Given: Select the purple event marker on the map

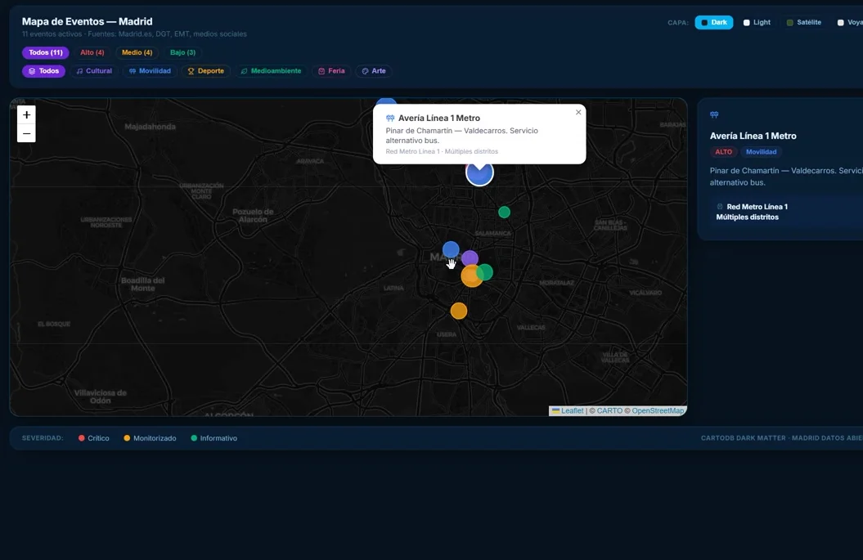Looking at the screenshot, I should point(470,258).
